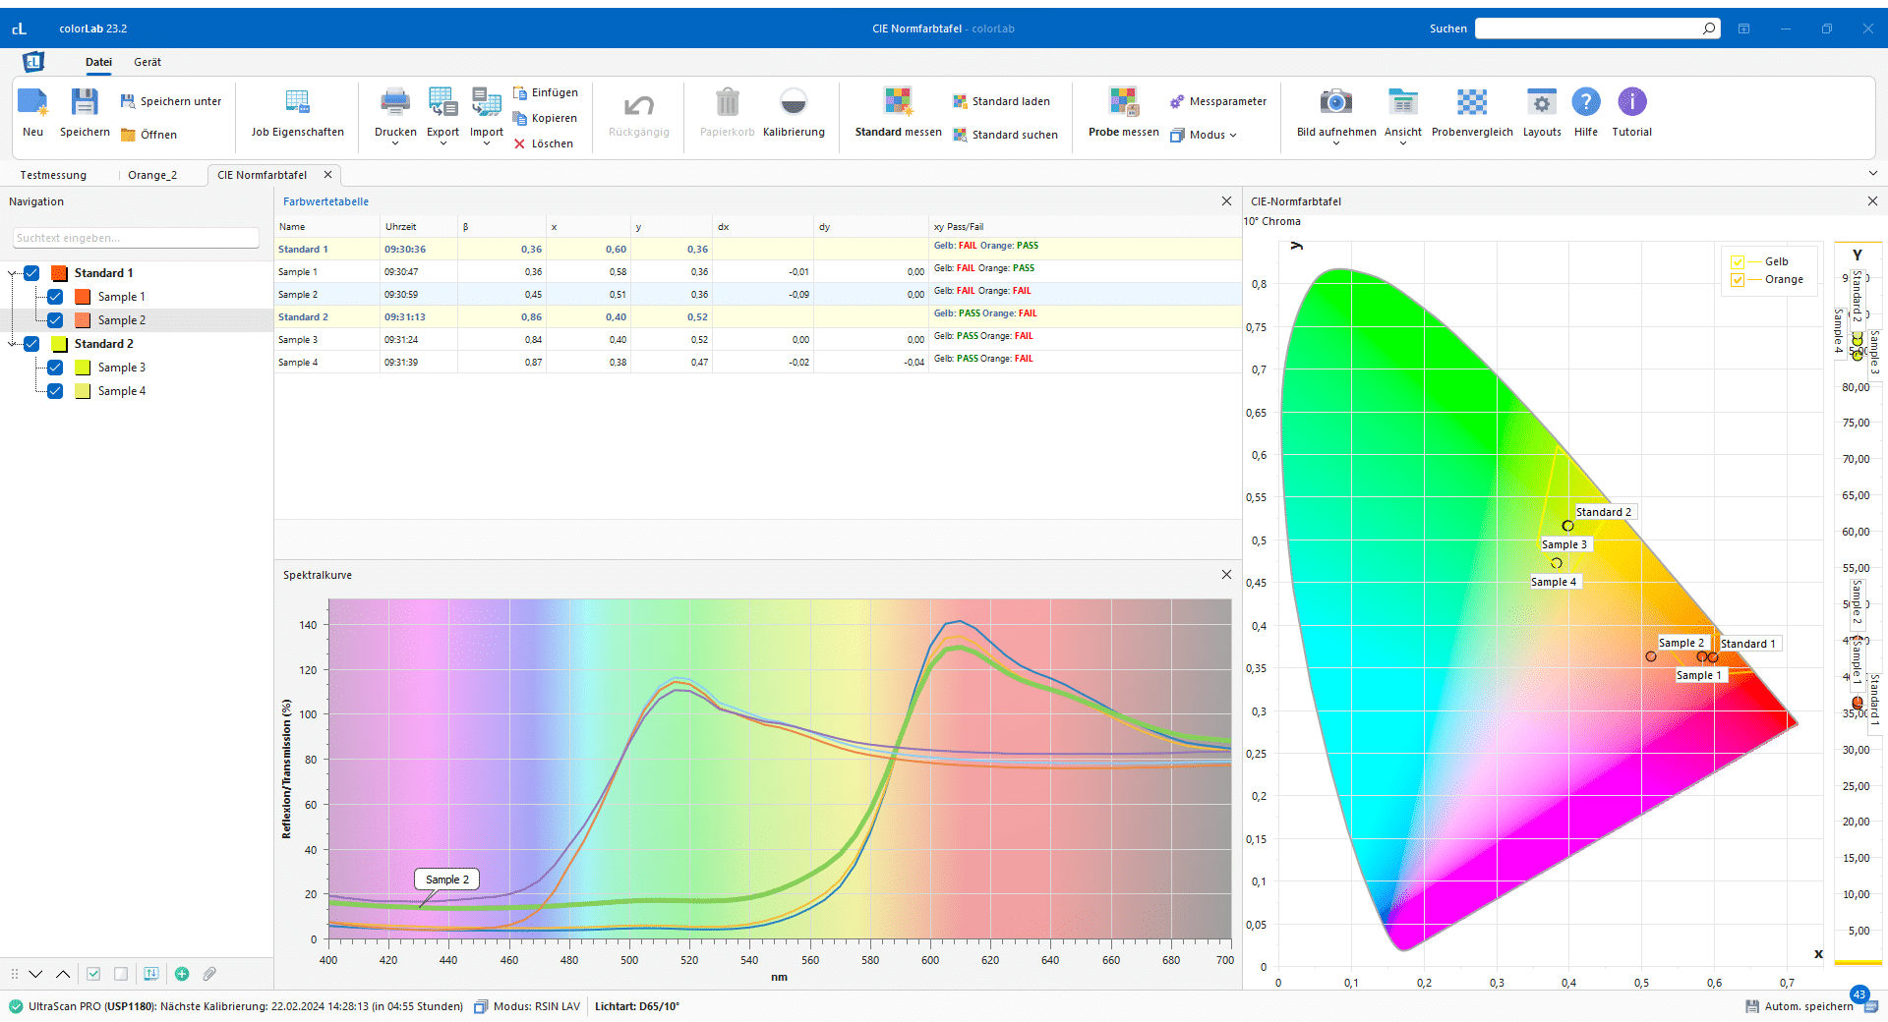The image size is (1888, 1022).
Task: Click Kopieren (copy)
Action: click(546, 118)
